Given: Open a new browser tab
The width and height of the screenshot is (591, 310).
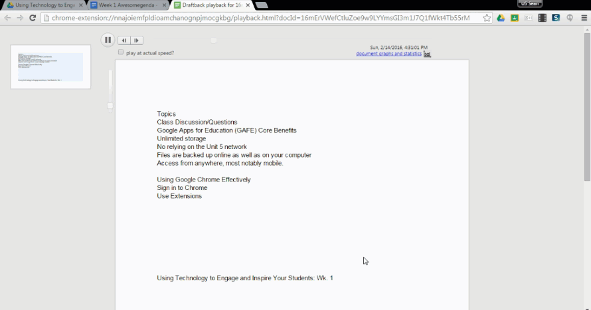Looking at the screenshot, I should coord(262,5).
